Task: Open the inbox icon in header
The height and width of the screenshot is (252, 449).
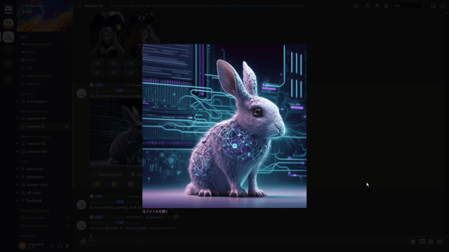Action: [433, 6]
